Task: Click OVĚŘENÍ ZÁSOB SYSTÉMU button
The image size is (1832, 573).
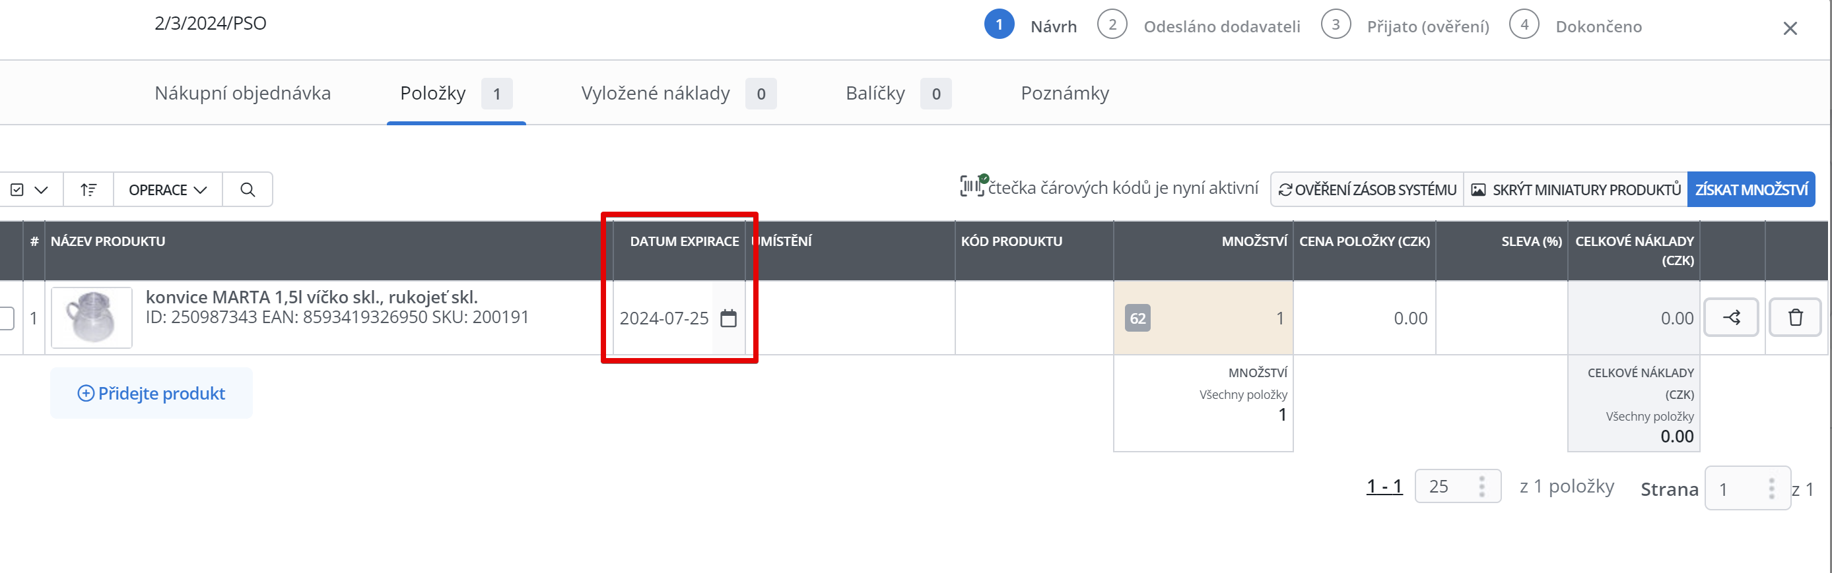Action: [x=1367, y=190]
